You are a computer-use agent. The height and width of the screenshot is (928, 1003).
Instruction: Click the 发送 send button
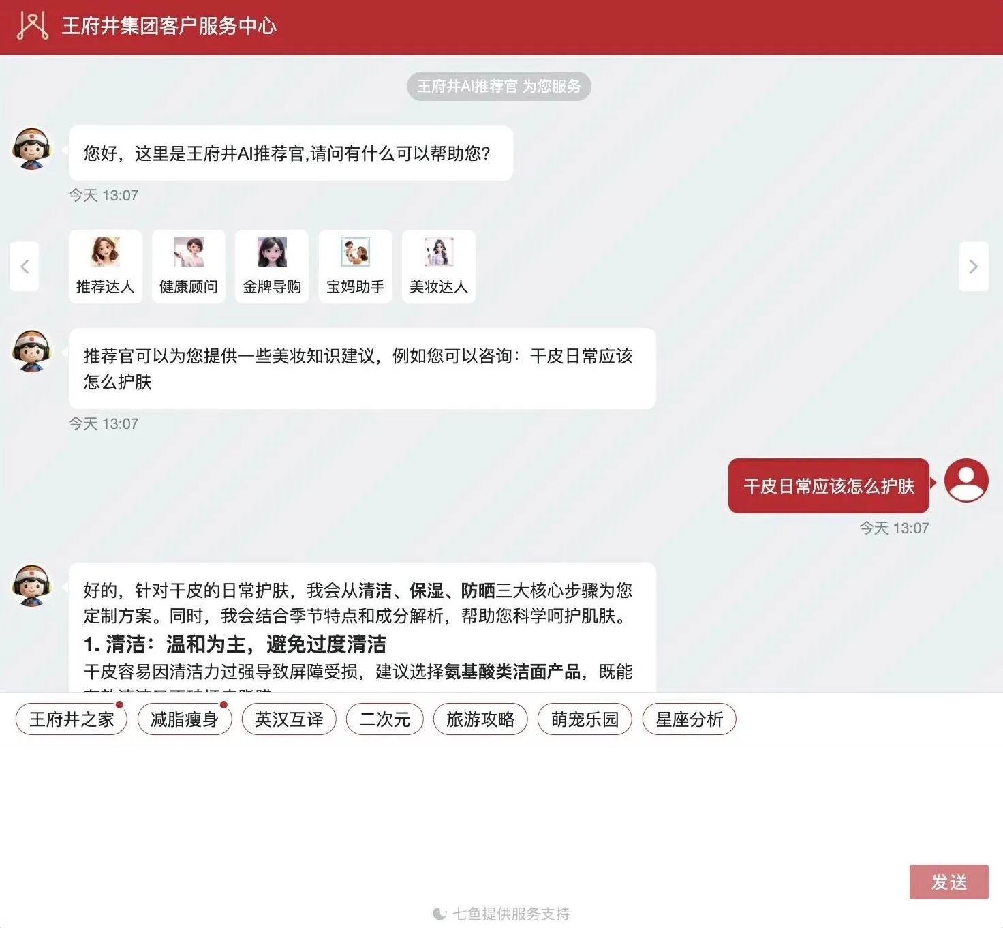tap(949, 882)
